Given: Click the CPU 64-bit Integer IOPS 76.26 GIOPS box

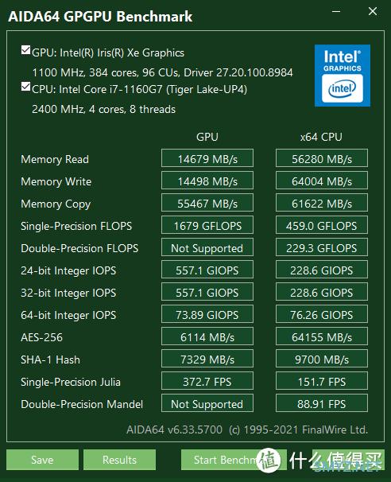Looking at the screenshot, I should pyautogui.click(x=322, y=314).
